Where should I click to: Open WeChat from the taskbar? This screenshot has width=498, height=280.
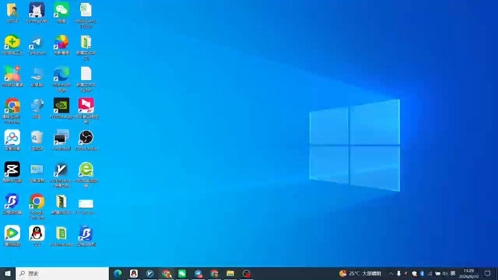[182, 274]
